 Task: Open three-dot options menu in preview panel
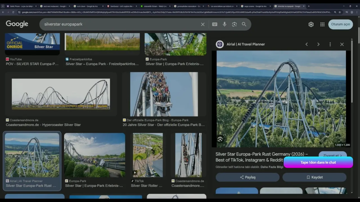(330, 44)
